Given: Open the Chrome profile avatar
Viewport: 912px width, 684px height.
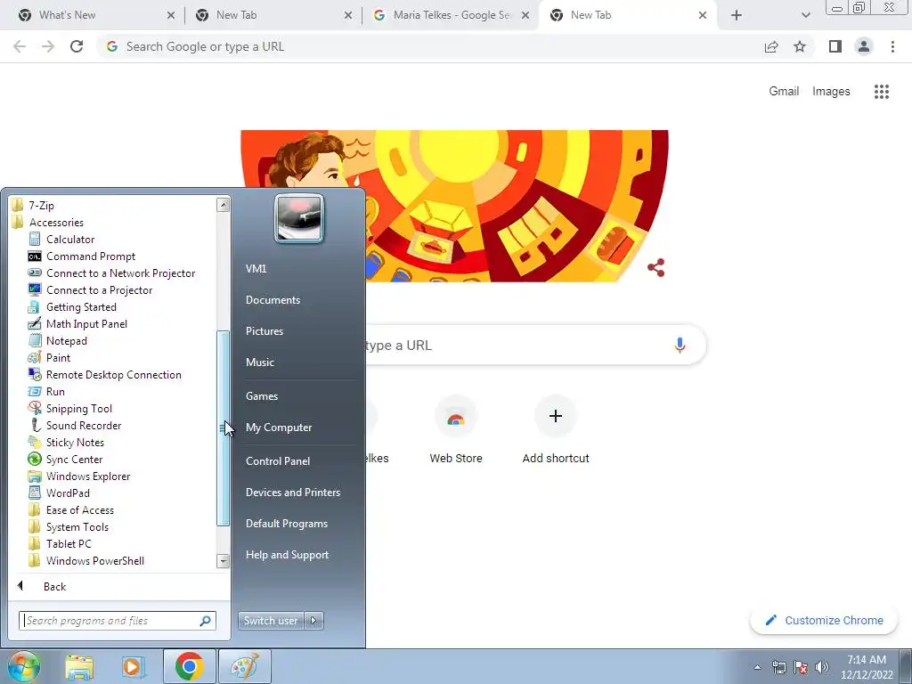Looking at the screenshot, I should tap(864, 46).
